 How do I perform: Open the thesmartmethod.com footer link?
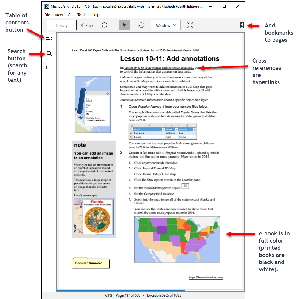click(206, 277)
